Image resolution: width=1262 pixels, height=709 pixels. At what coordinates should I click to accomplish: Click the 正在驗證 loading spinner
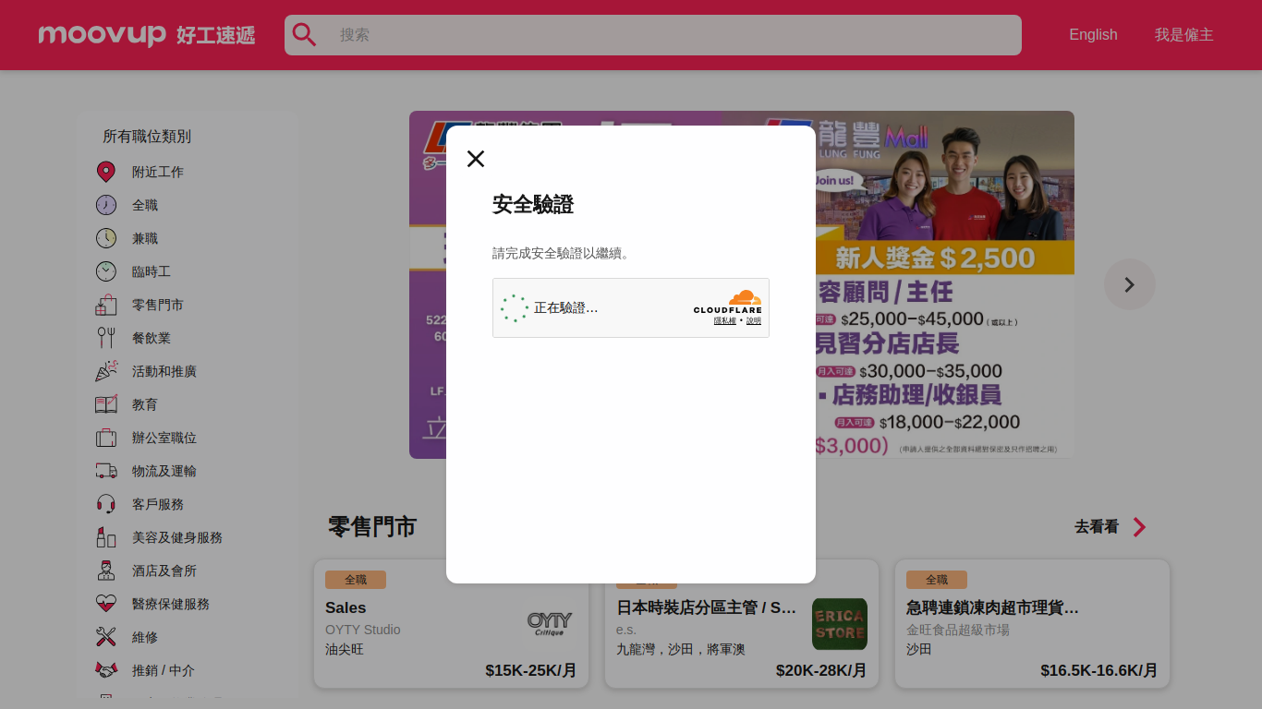[515, 308]
